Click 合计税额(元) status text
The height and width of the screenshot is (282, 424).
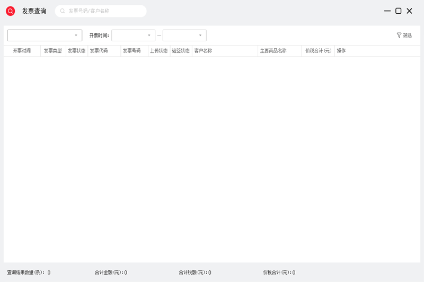pyautogui.click(x=195, y=272)
